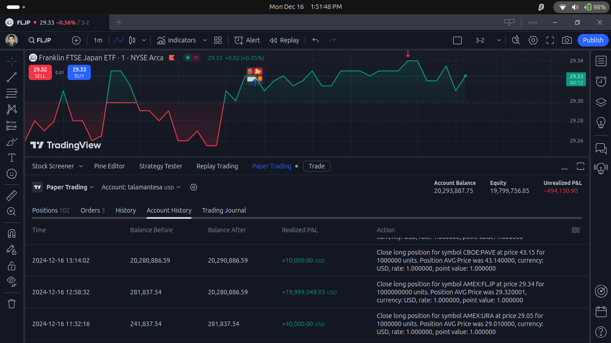This screenshot has width=611, height=343.
Task: Toggle magnet mode for drawings
Action: (12, 234)
